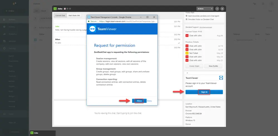The image size is (278, 136).
Task: Click Athan's message Hi John
Action: (x=58, y=43)
